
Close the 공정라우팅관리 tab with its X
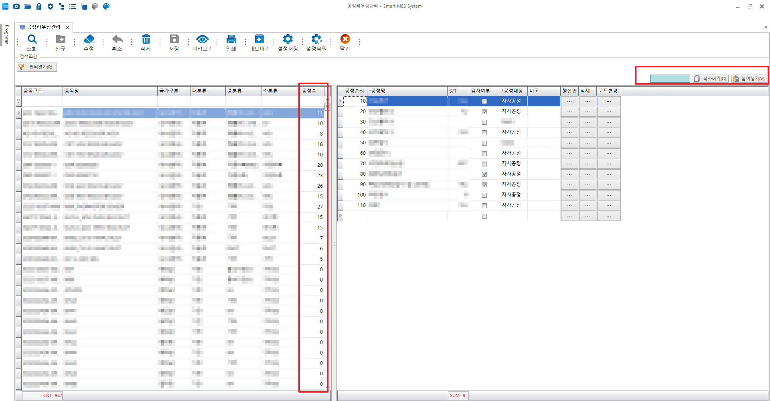coord(68,27)
